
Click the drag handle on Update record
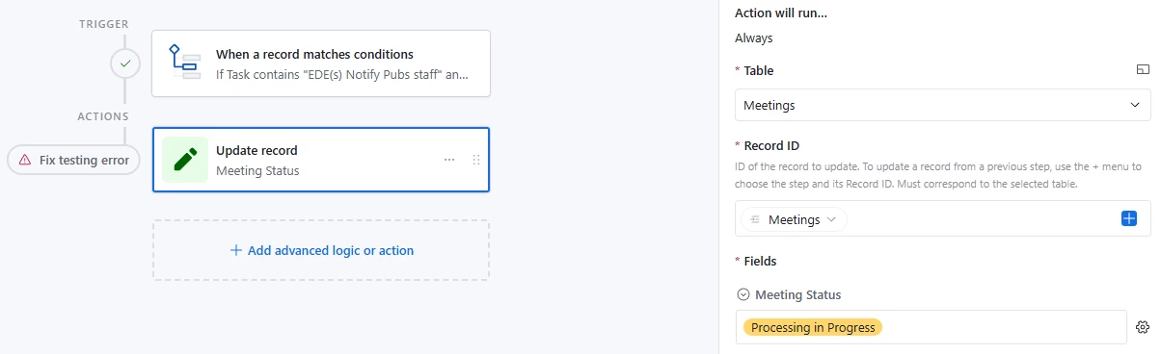[476, 160]
